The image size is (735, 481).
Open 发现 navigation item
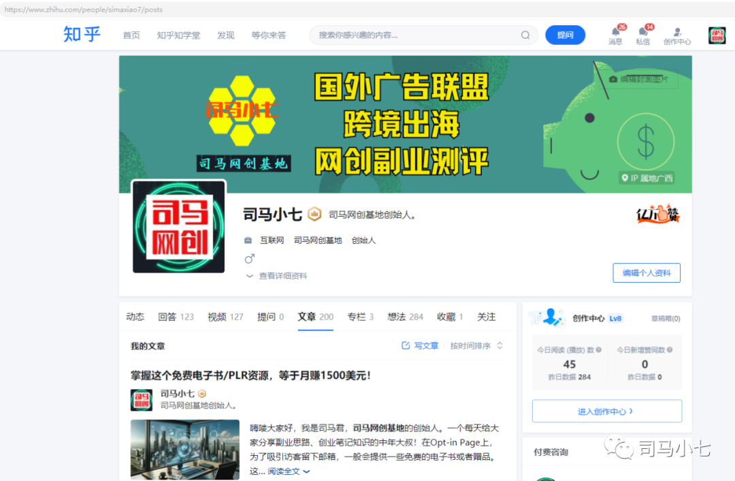225,35
